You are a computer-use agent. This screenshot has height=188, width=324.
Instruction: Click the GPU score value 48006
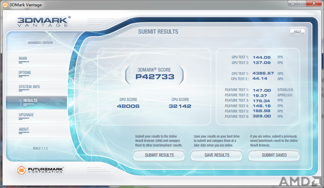128,106
